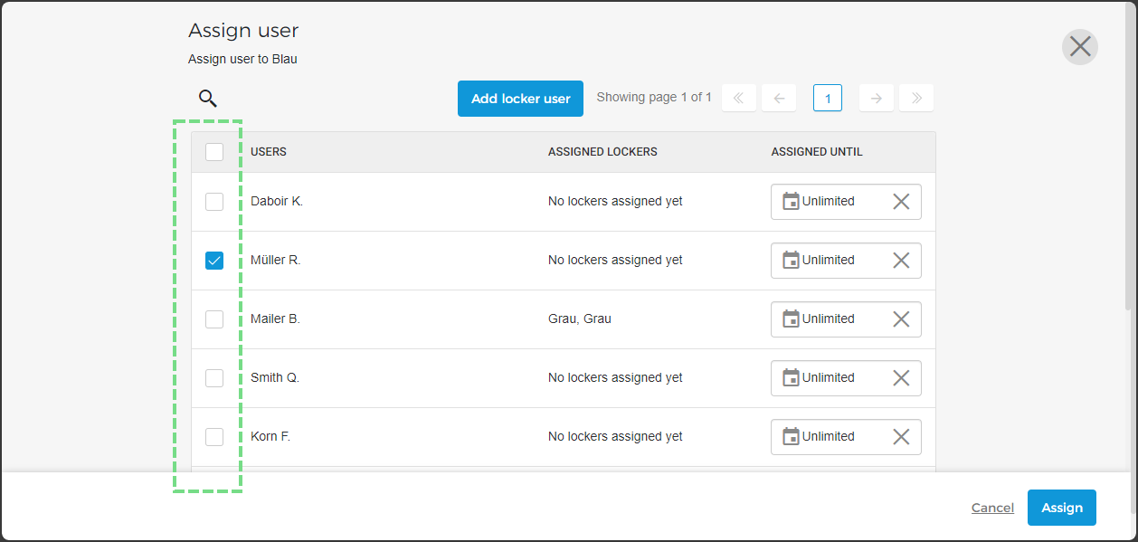Select the 'Grau, Grau' lockers cell
Screen dimensions: 1138x542
(580, 319)
